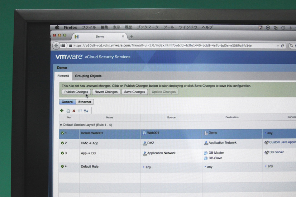Image resolution: width=296 pixels, height=197 pixels.
Task: Click the search magnifier in Firefox toolbar
Action: [x=292, y=45]
